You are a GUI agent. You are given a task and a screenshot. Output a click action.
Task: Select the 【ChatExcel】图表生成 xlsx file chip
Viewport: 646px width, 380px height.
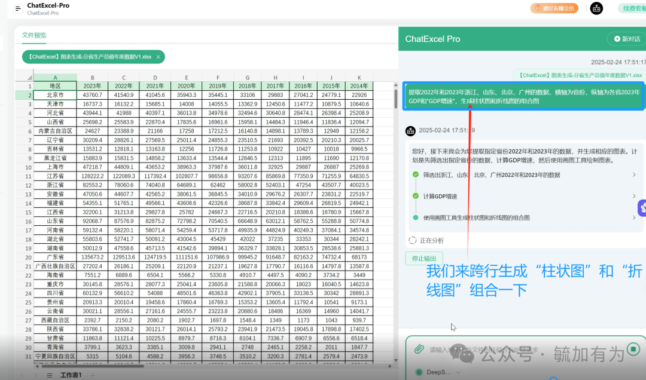[x=93, y=57]
